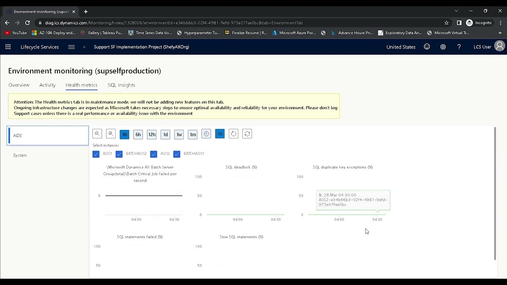
Task: Click the Batch Critical Job chart line
Action: coord(144,195)
